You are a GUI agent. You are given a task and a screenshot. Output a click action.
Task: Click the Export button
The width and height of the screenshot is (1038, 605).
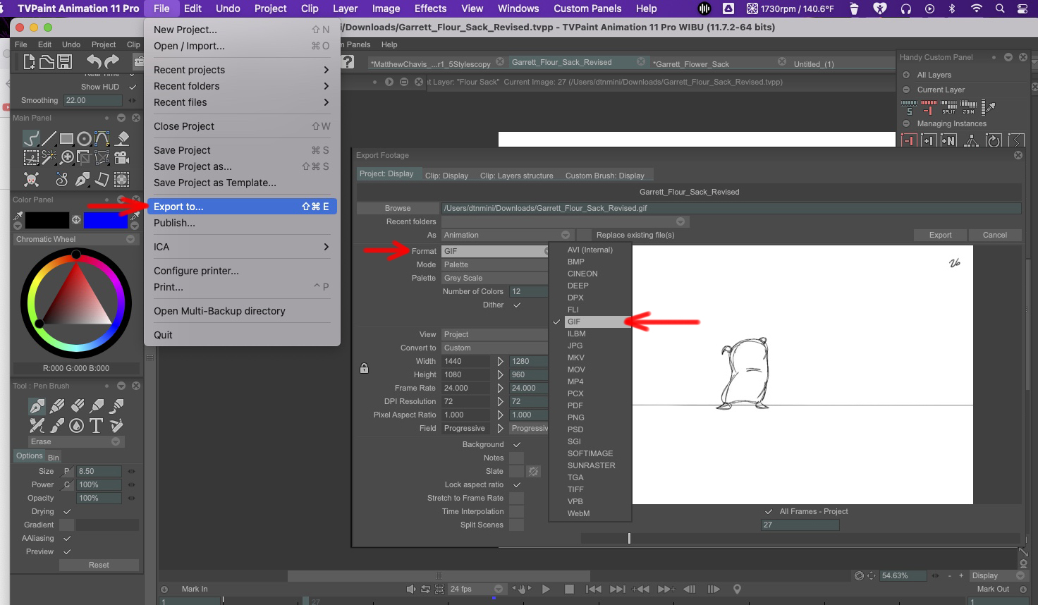940,235
